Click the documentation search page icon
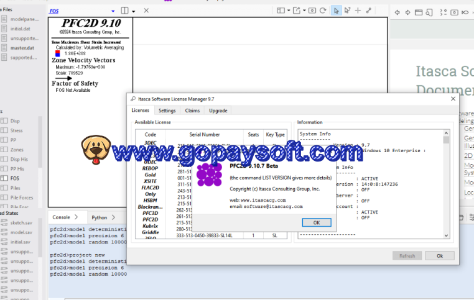Screen dimensions: 474x300 click(429, 12)
